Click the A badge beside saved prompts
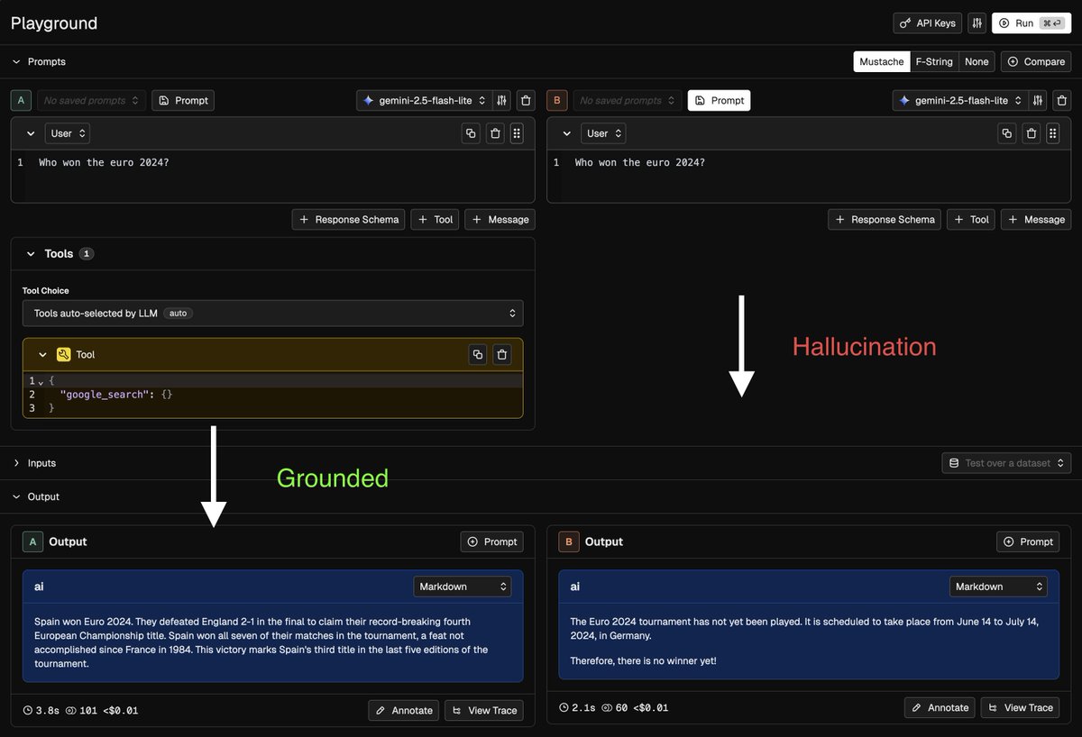The height and width of the screenshot is (737, 1082). point(20,100)
